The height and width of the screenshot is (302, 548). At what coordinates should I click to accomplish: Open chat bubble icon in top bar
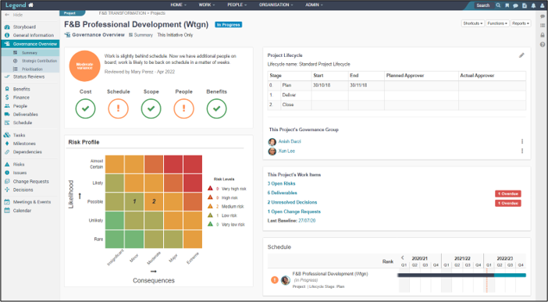click(x=515, y=5)
